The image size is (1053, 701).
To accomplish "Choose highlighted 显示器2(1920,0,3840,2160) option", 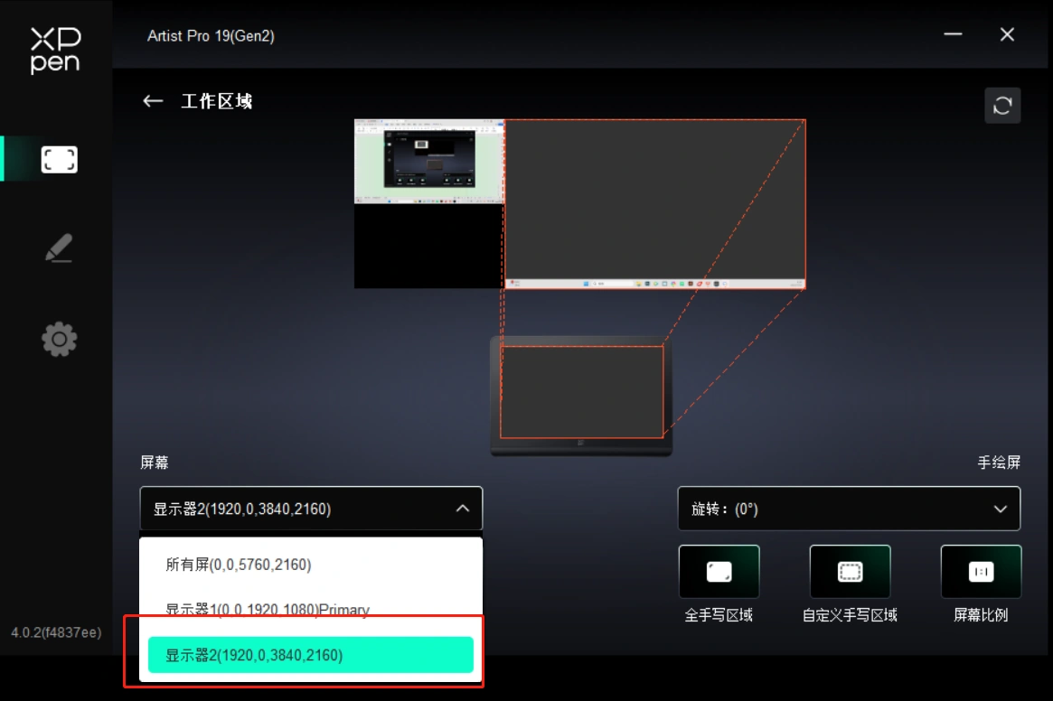I will pos(310,655).
